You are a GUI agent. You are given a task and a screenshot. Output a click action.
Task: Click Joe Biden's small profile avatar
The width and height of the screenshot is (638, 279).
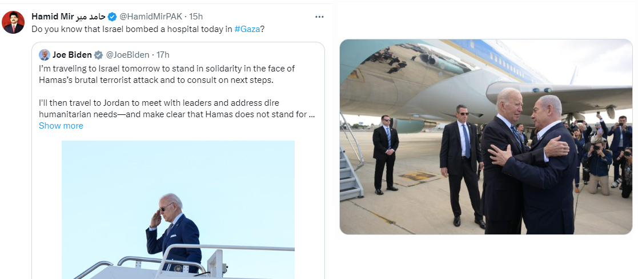(44, 55)
